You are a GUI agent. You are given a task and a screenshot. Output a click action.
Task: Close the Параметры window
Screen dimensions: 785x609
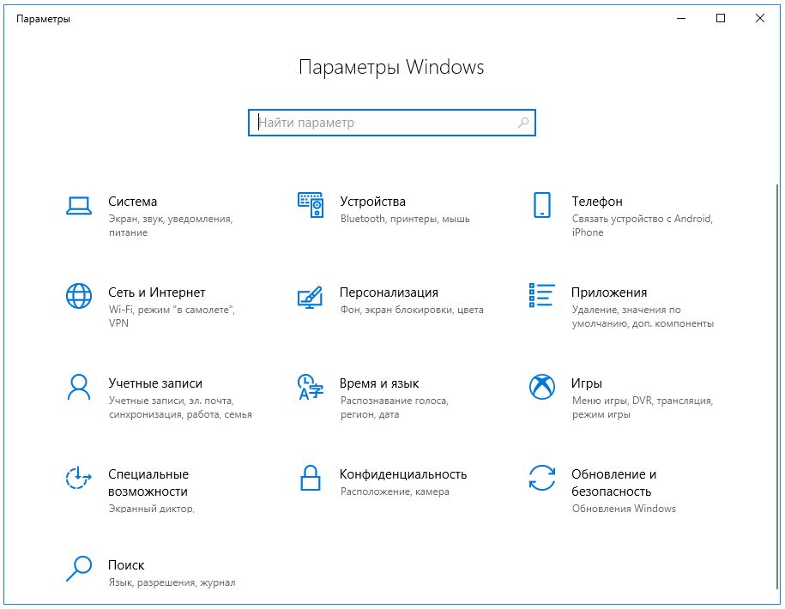[x=760, y=19]
